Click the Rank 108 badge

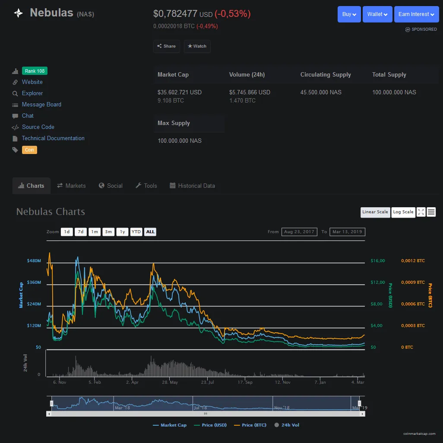point(35,71)
